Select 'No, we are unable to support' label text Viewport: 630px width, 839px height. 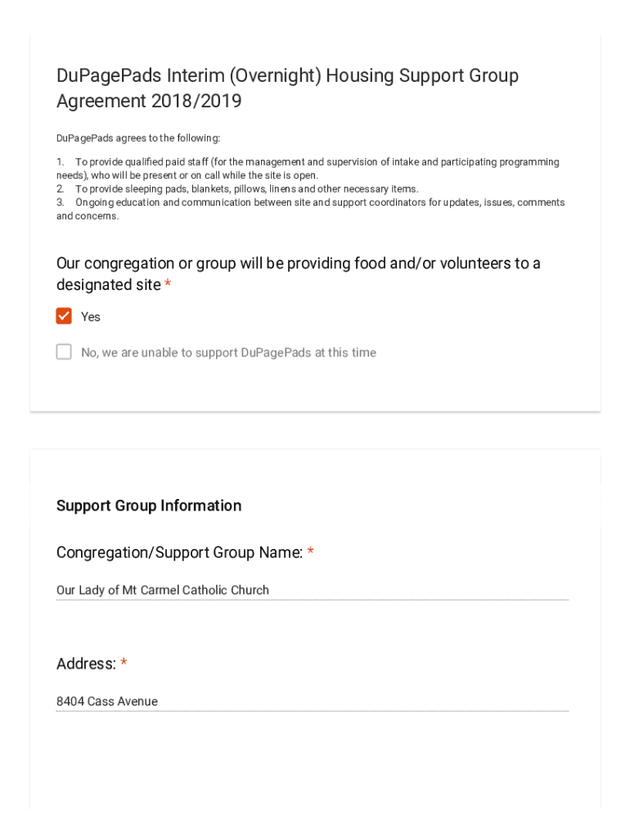click(228, 353)
